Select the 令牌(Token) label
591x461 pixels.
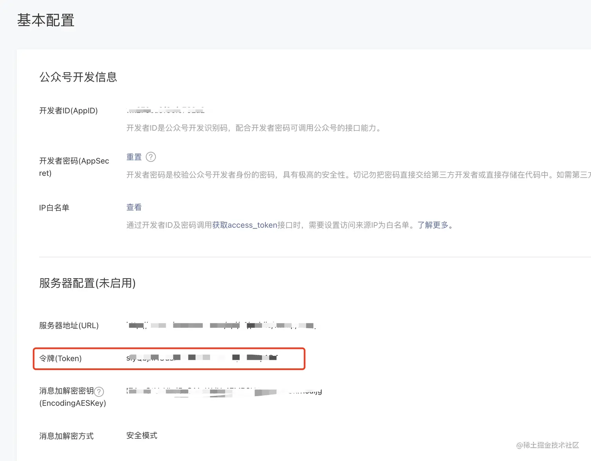click(60, 358)
